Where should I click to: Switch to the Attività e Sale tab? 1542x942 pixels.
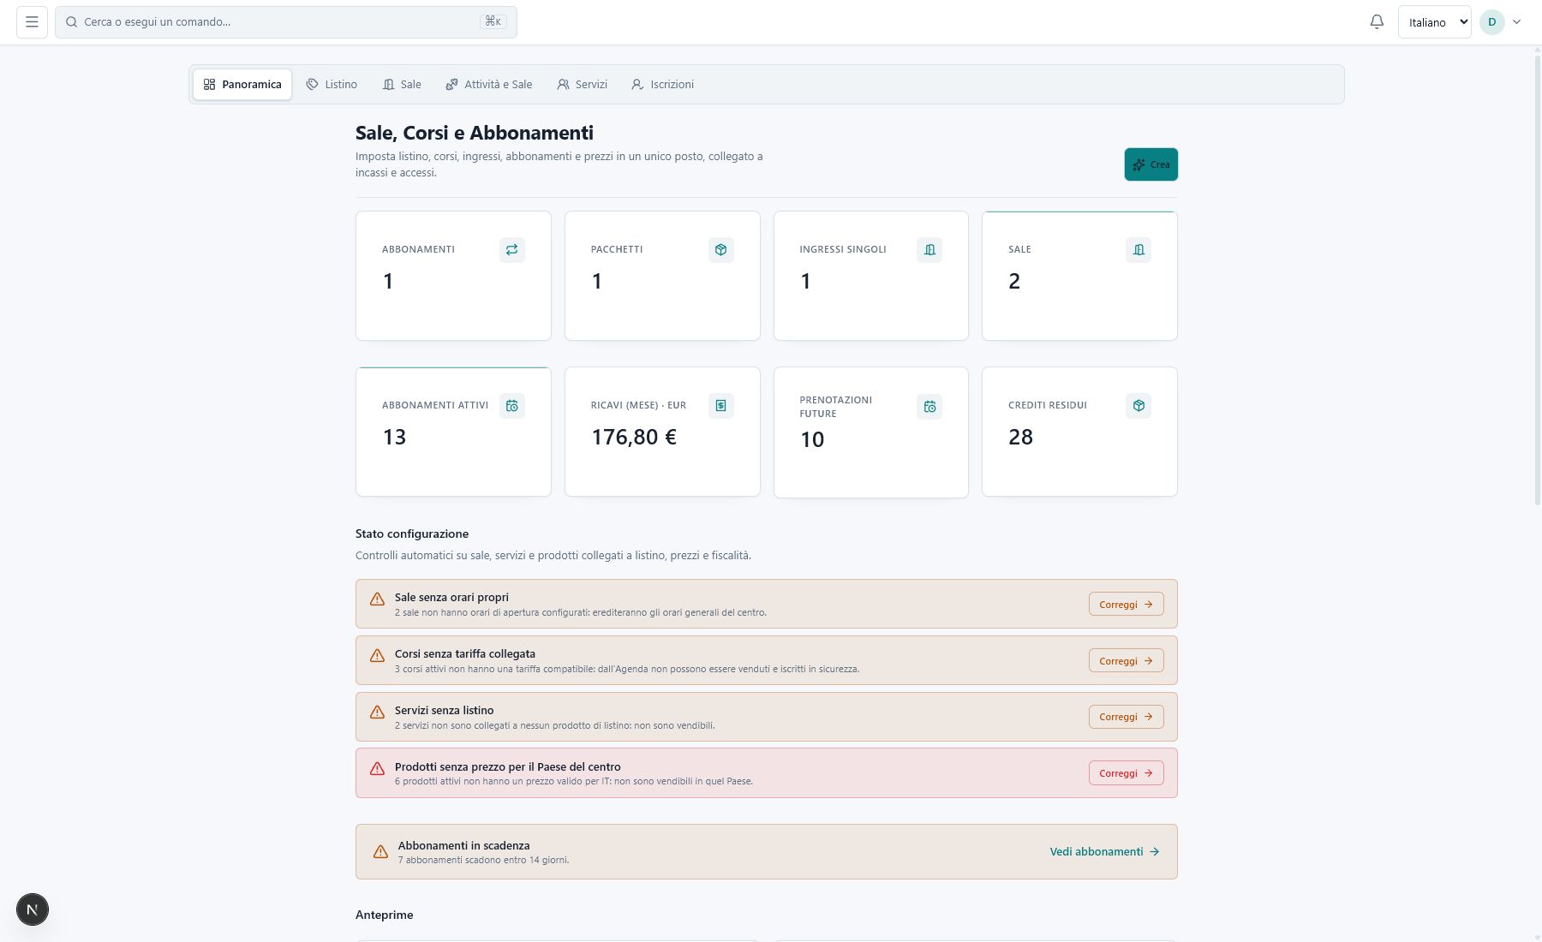489,85
